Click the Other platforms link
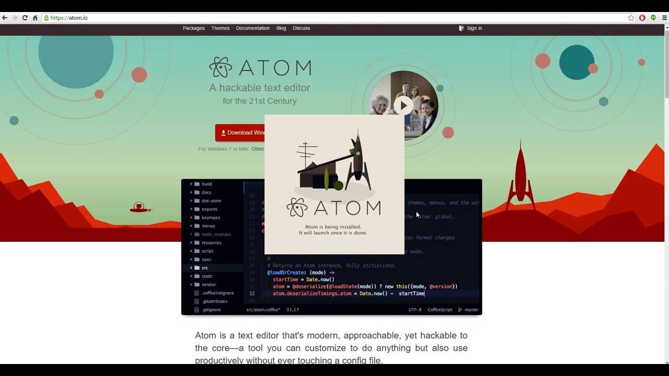Image resolution: width=669 pixels, height=376 pixels. coord(258,149)
